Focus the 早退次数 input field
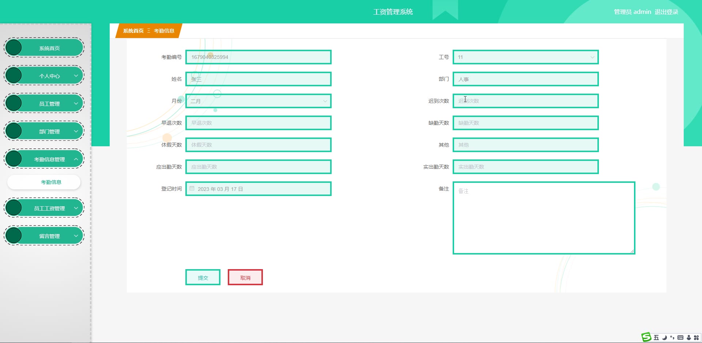 [258, 123]
